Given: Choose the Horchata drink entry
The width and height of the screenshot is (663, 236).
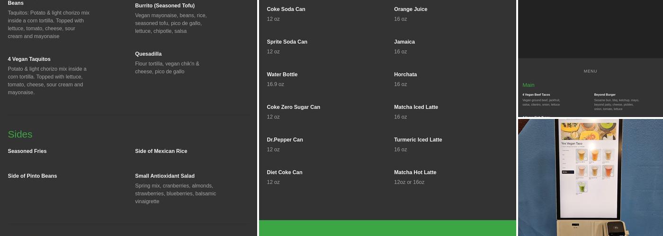Looking at the screenshot, I should pos(405,75).
